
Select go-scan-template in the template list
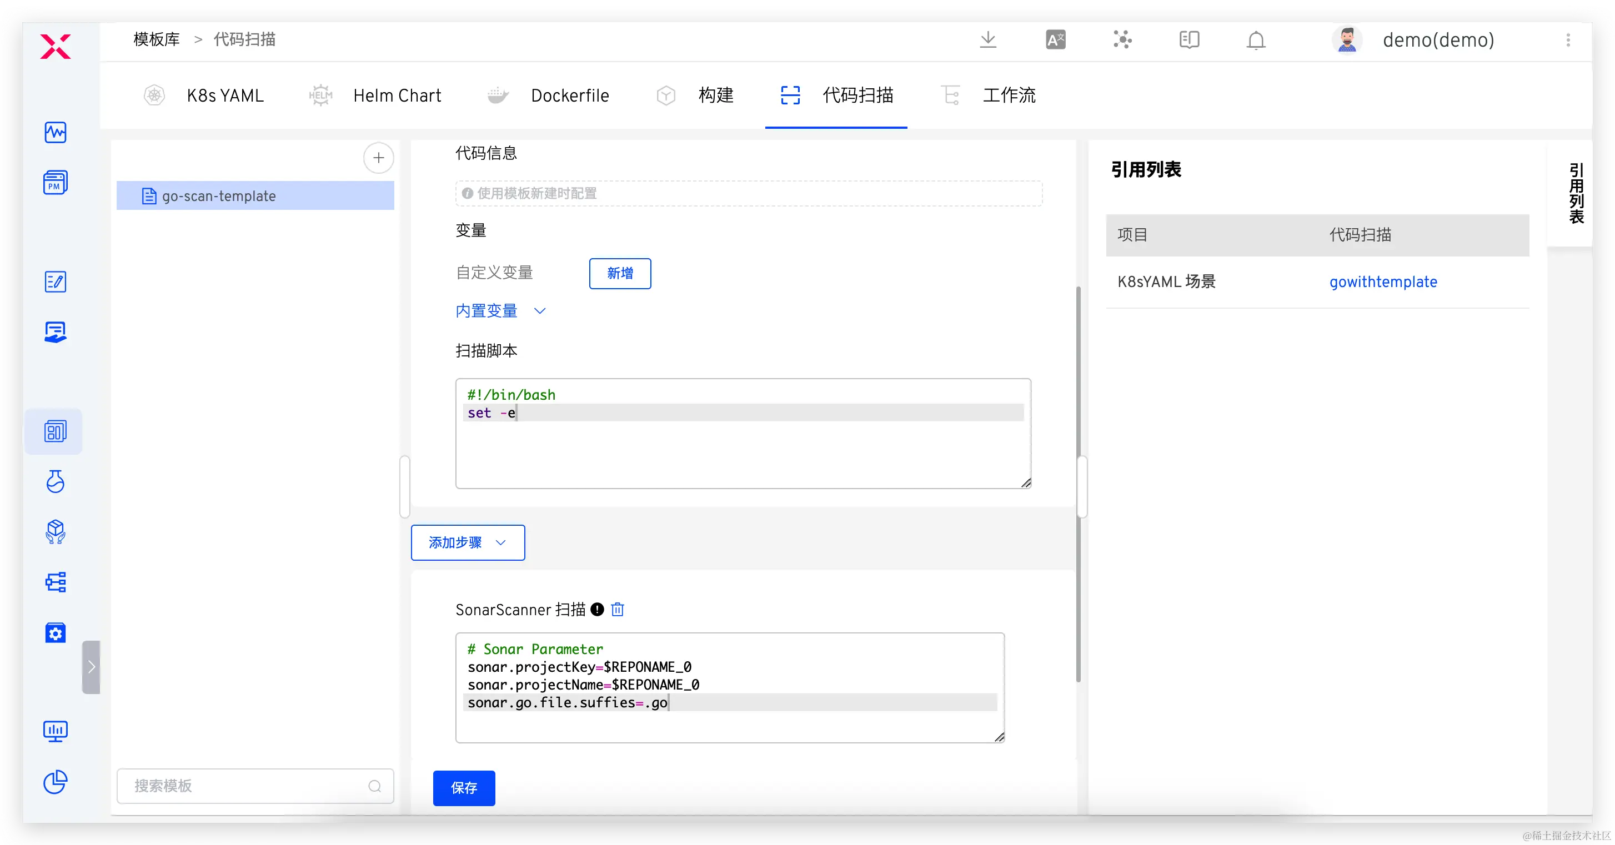click(219, 196)
